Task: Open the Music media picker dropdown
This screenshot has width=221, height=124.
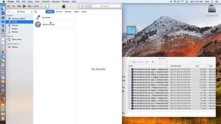Action: tap(25, 12)
